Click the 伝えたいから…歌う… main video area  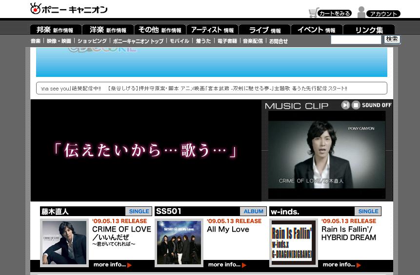tap(146, 150)
